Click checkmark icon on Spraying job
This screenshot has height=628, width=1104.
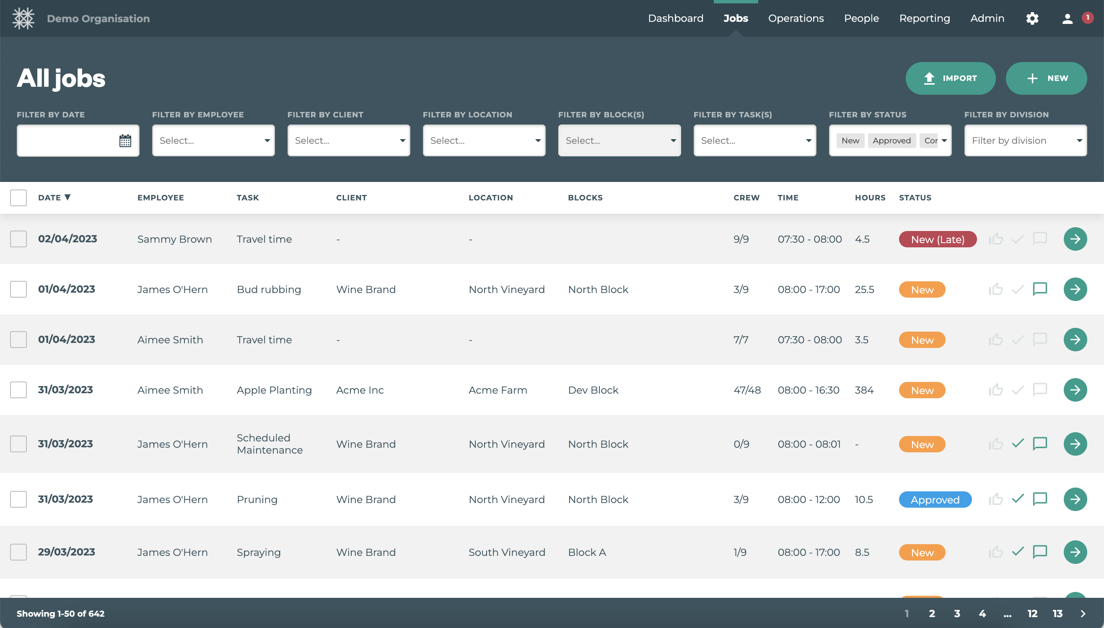pyautogui.click(x=1018, y=552)
